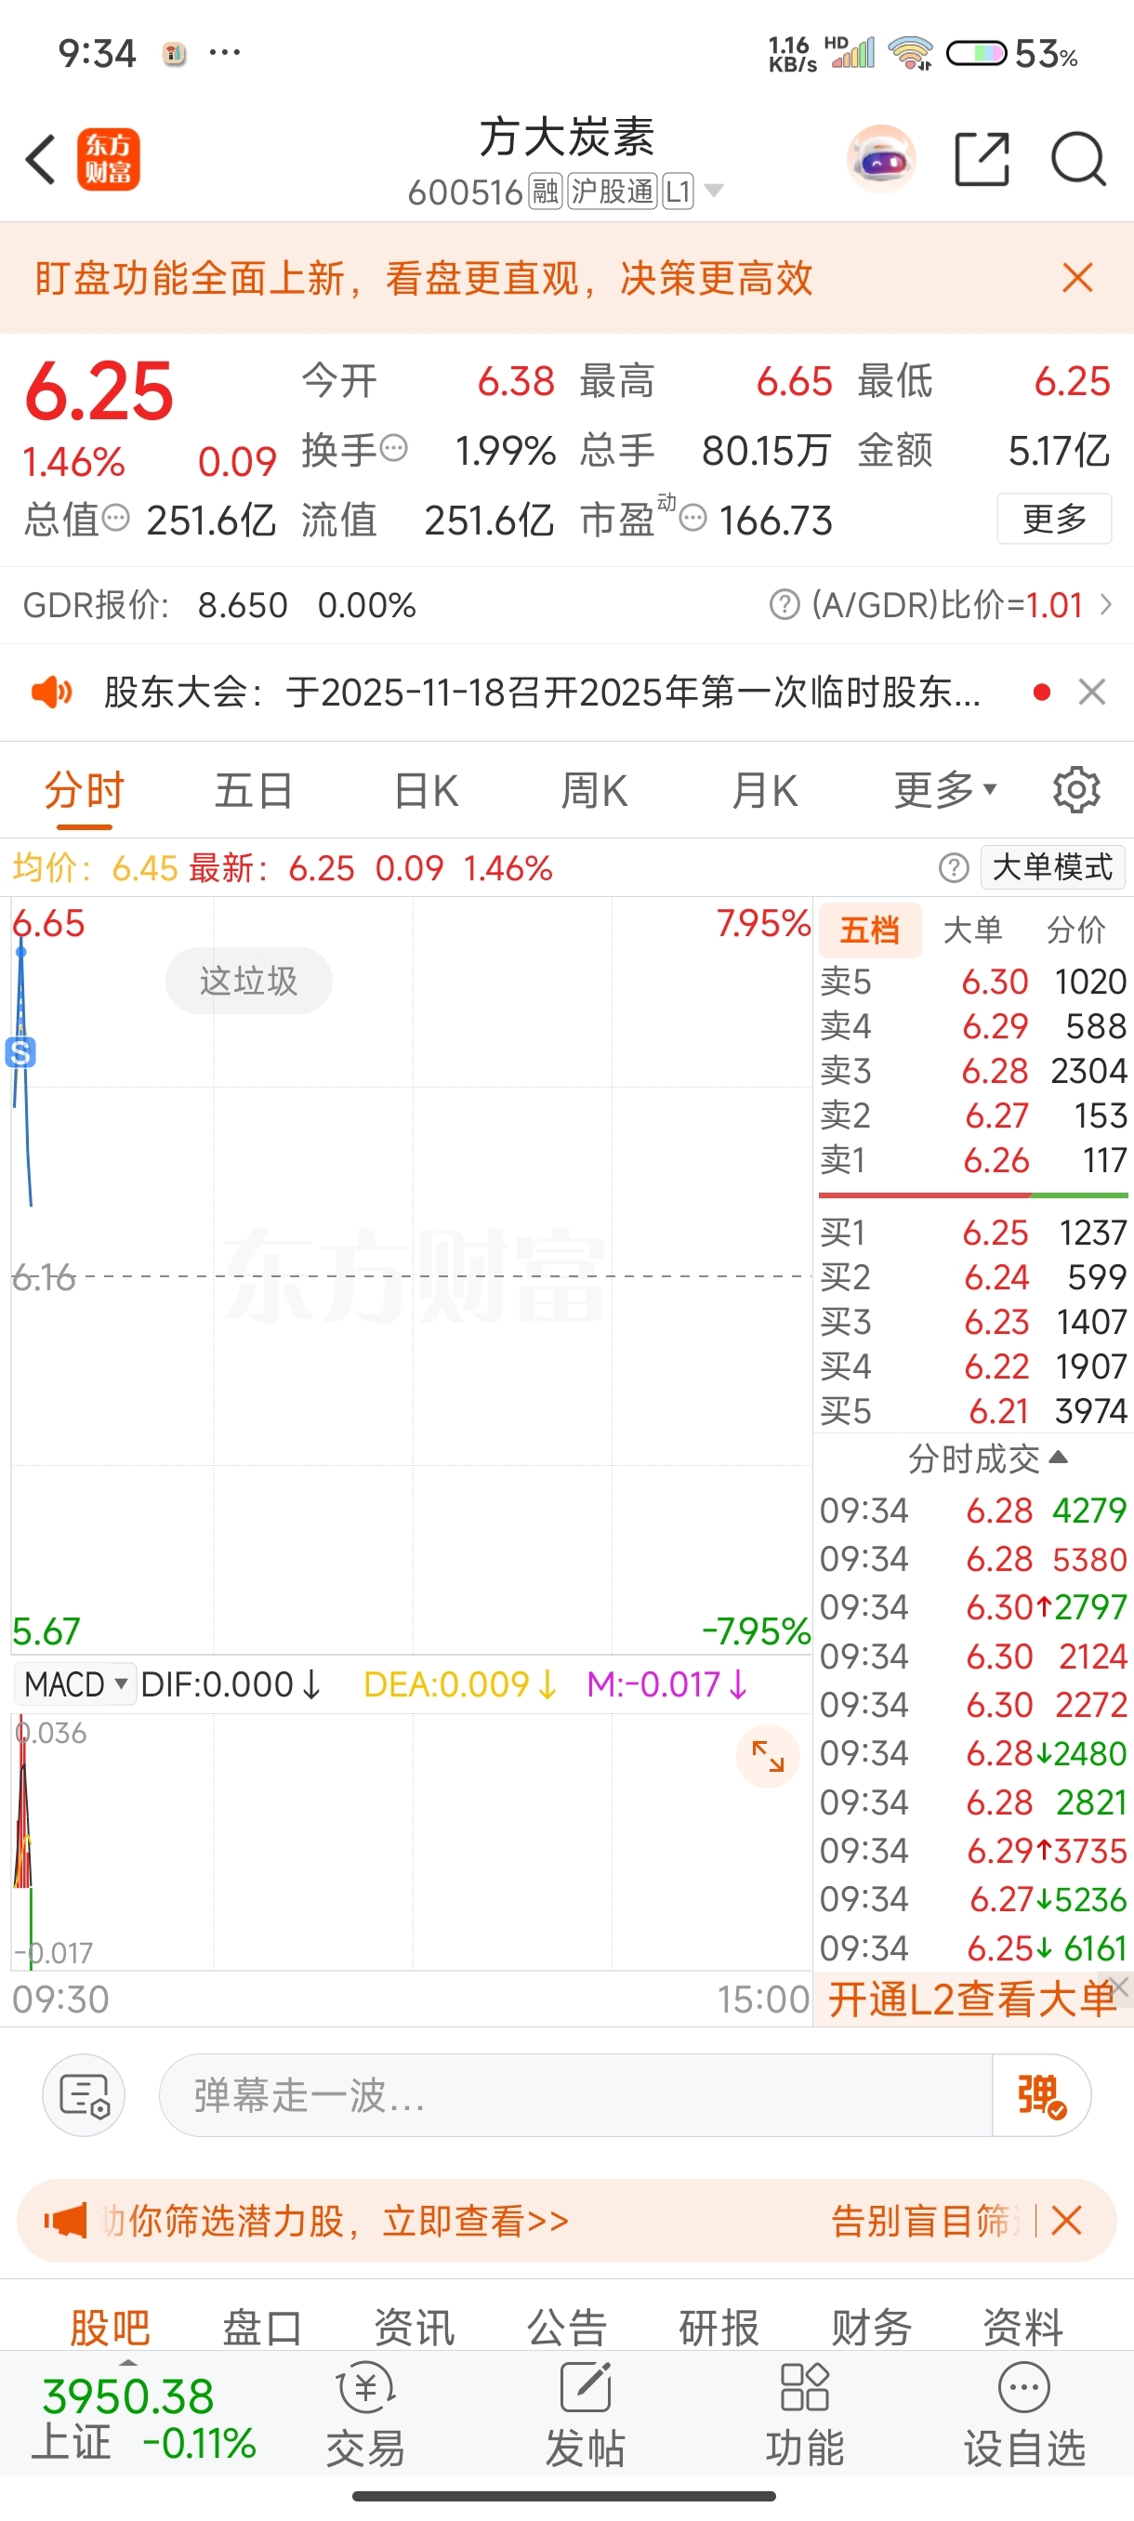Open danmaku settings list icon
Viewport: 1134px width, 2521px height.
pos(85,2095)
